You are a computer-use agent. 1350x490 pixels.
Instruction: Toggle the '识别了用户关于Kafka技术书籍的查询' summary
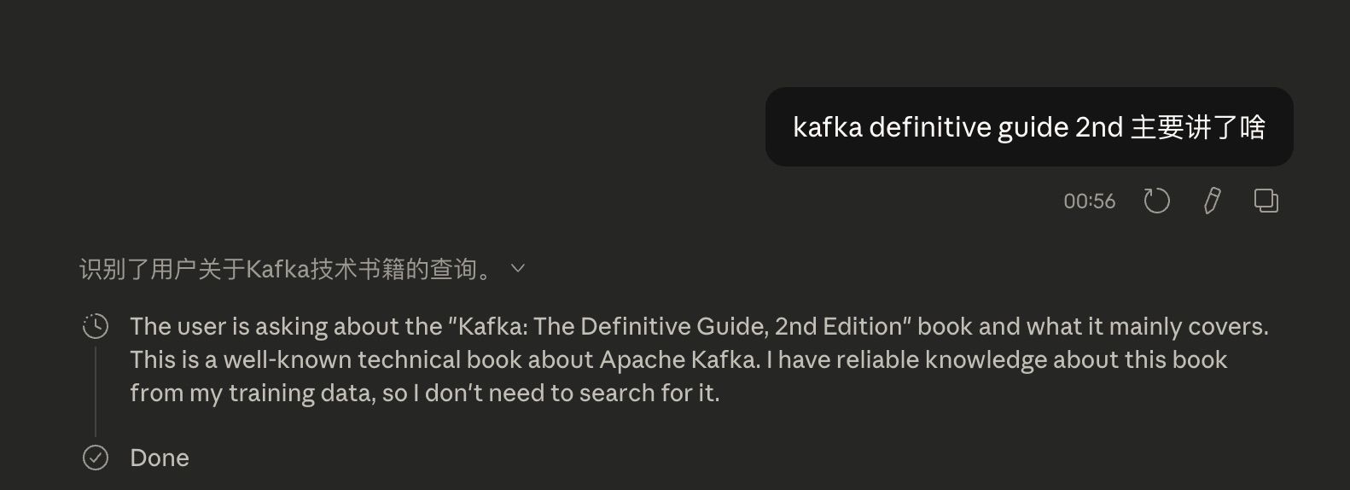[x=286, y=270]
